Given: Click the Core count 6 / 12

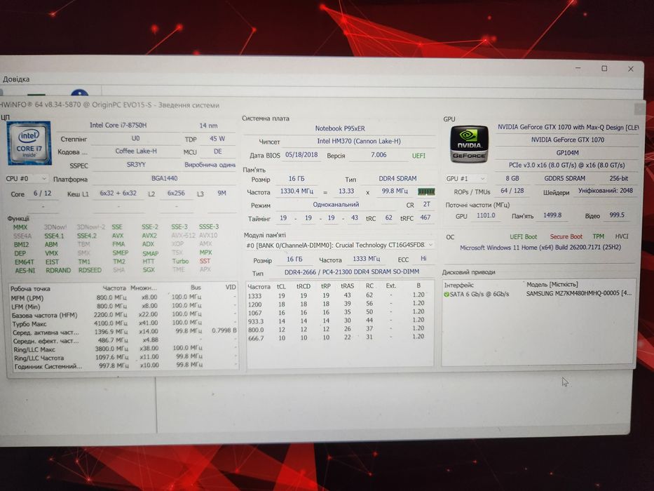Looking at the screenshot, I should [x=42, y=194].
